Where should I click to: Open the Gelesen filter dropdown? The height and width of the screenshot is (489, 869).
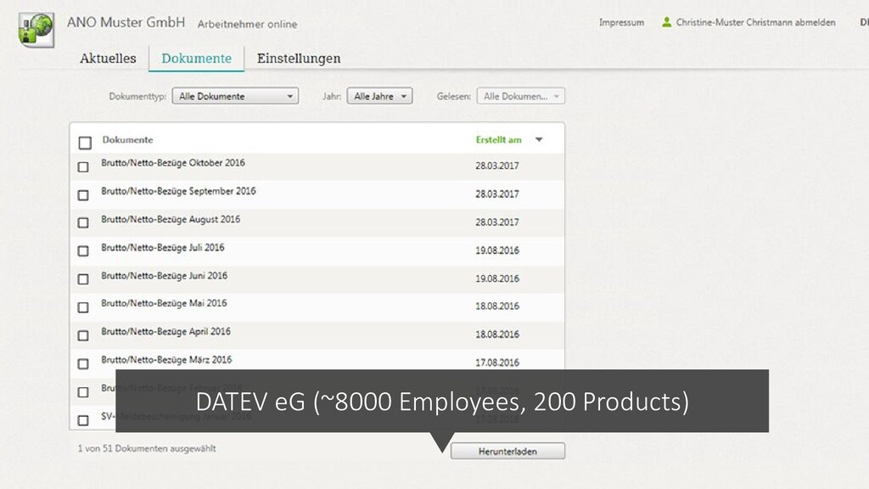tap(521, 96)
